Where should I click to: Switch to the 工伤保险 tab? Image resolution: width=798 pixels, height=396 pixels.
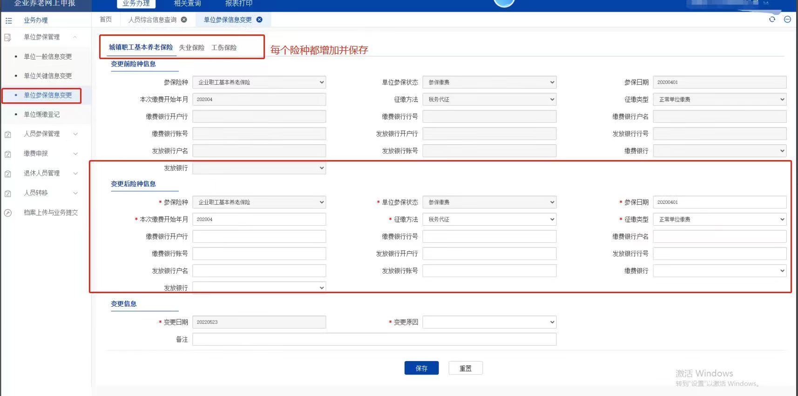click(x=224, y=47)
